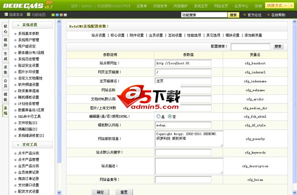The image size is (297, 195).
Task: Click the 站点根网址 field
Action: click(x=183, y=63)
